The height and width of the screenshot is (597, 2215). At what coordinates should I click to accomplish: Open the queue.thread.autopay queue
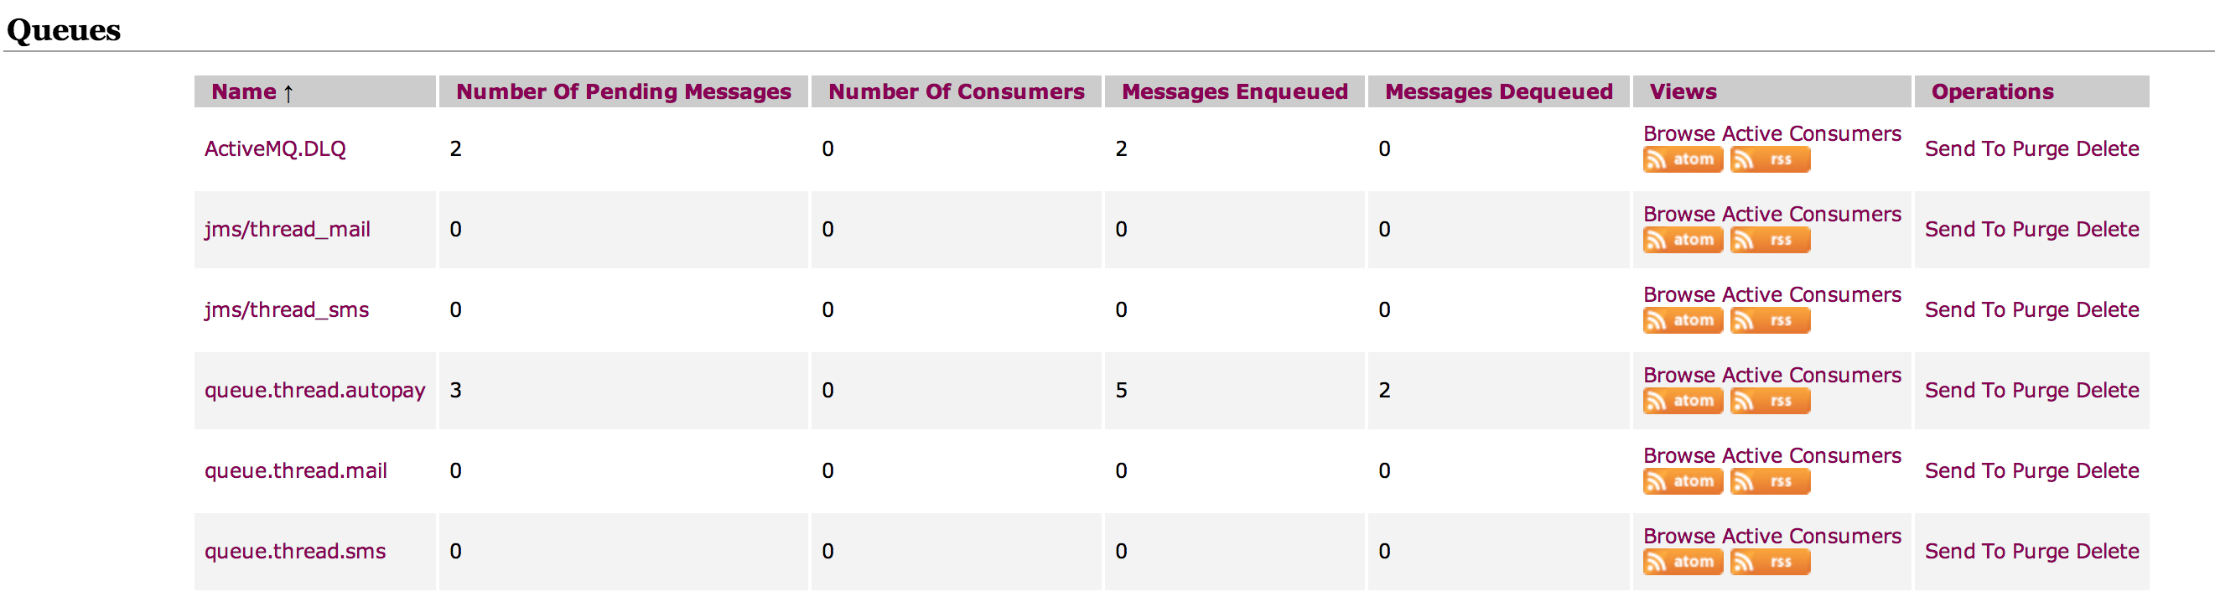click(314, 391)
